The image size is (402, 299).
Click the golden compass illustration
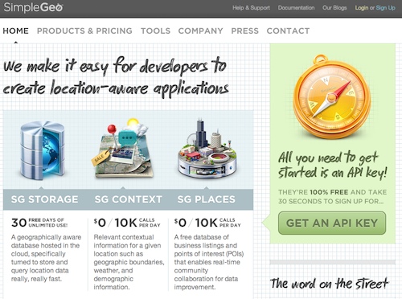[x=331, y=97]
